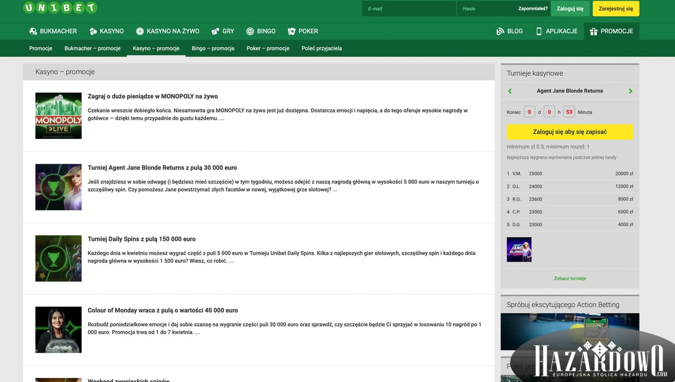Image resolution: width=675 pixels, height=382 pixels.
Task: Click Agent Jane Blonde game thumbnail in sidebar
Action: click(x=519, y=249)
